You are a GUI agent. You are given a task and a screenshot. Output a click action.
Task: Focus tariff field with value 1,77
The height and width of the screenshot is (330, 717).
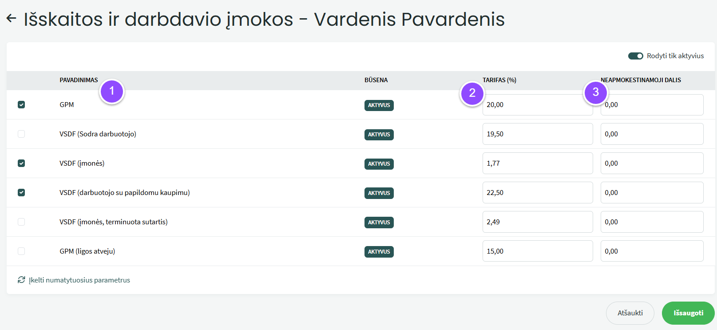(537, 163)
